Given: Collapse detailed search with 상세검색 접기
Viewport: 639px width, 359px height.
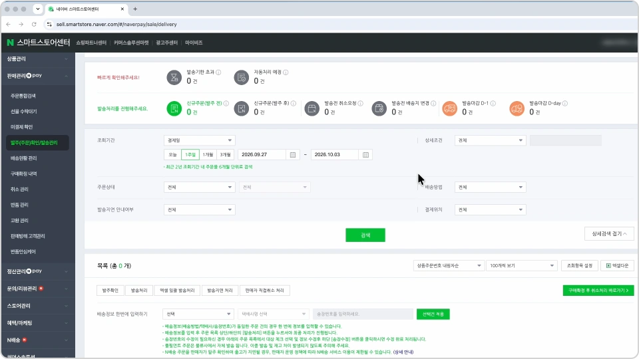Looking at the screenshot, I should pos(609,233).
